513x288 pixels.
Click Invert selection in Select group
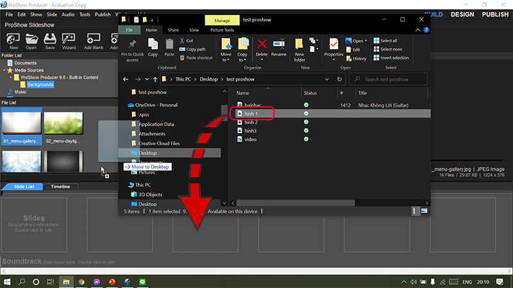[394, 58]
